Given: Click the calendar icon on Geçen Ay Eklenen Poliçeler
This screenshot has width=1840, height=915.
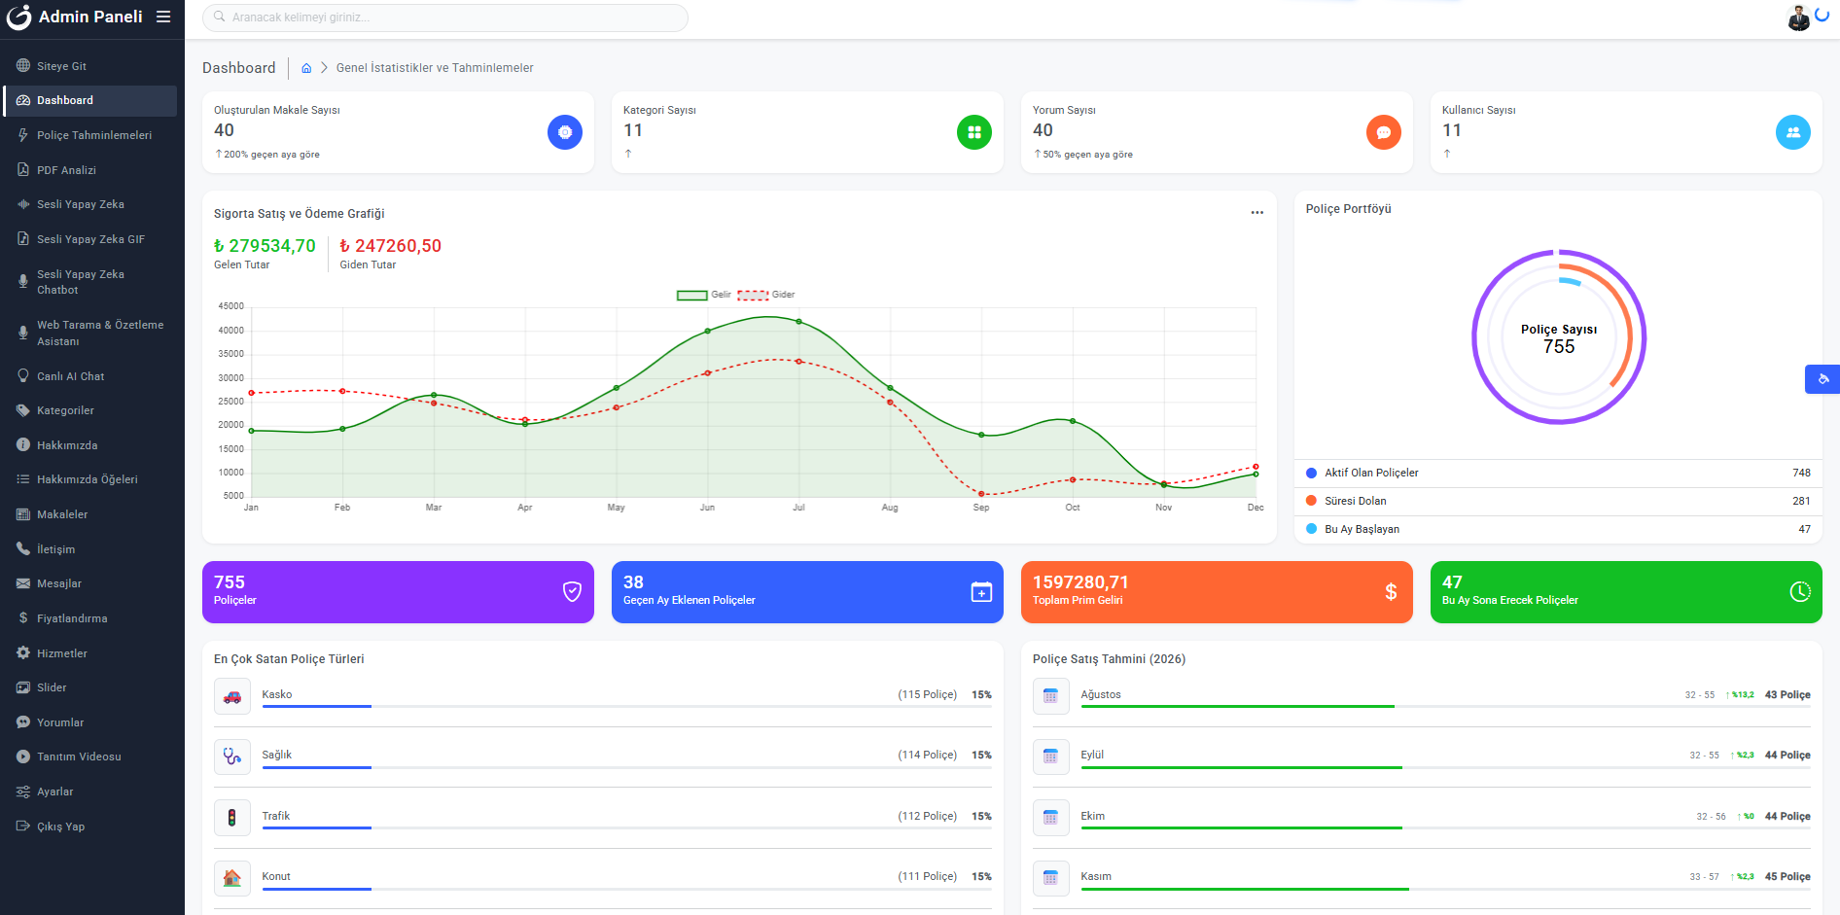Looking at the screenshot, I should 982,591.
